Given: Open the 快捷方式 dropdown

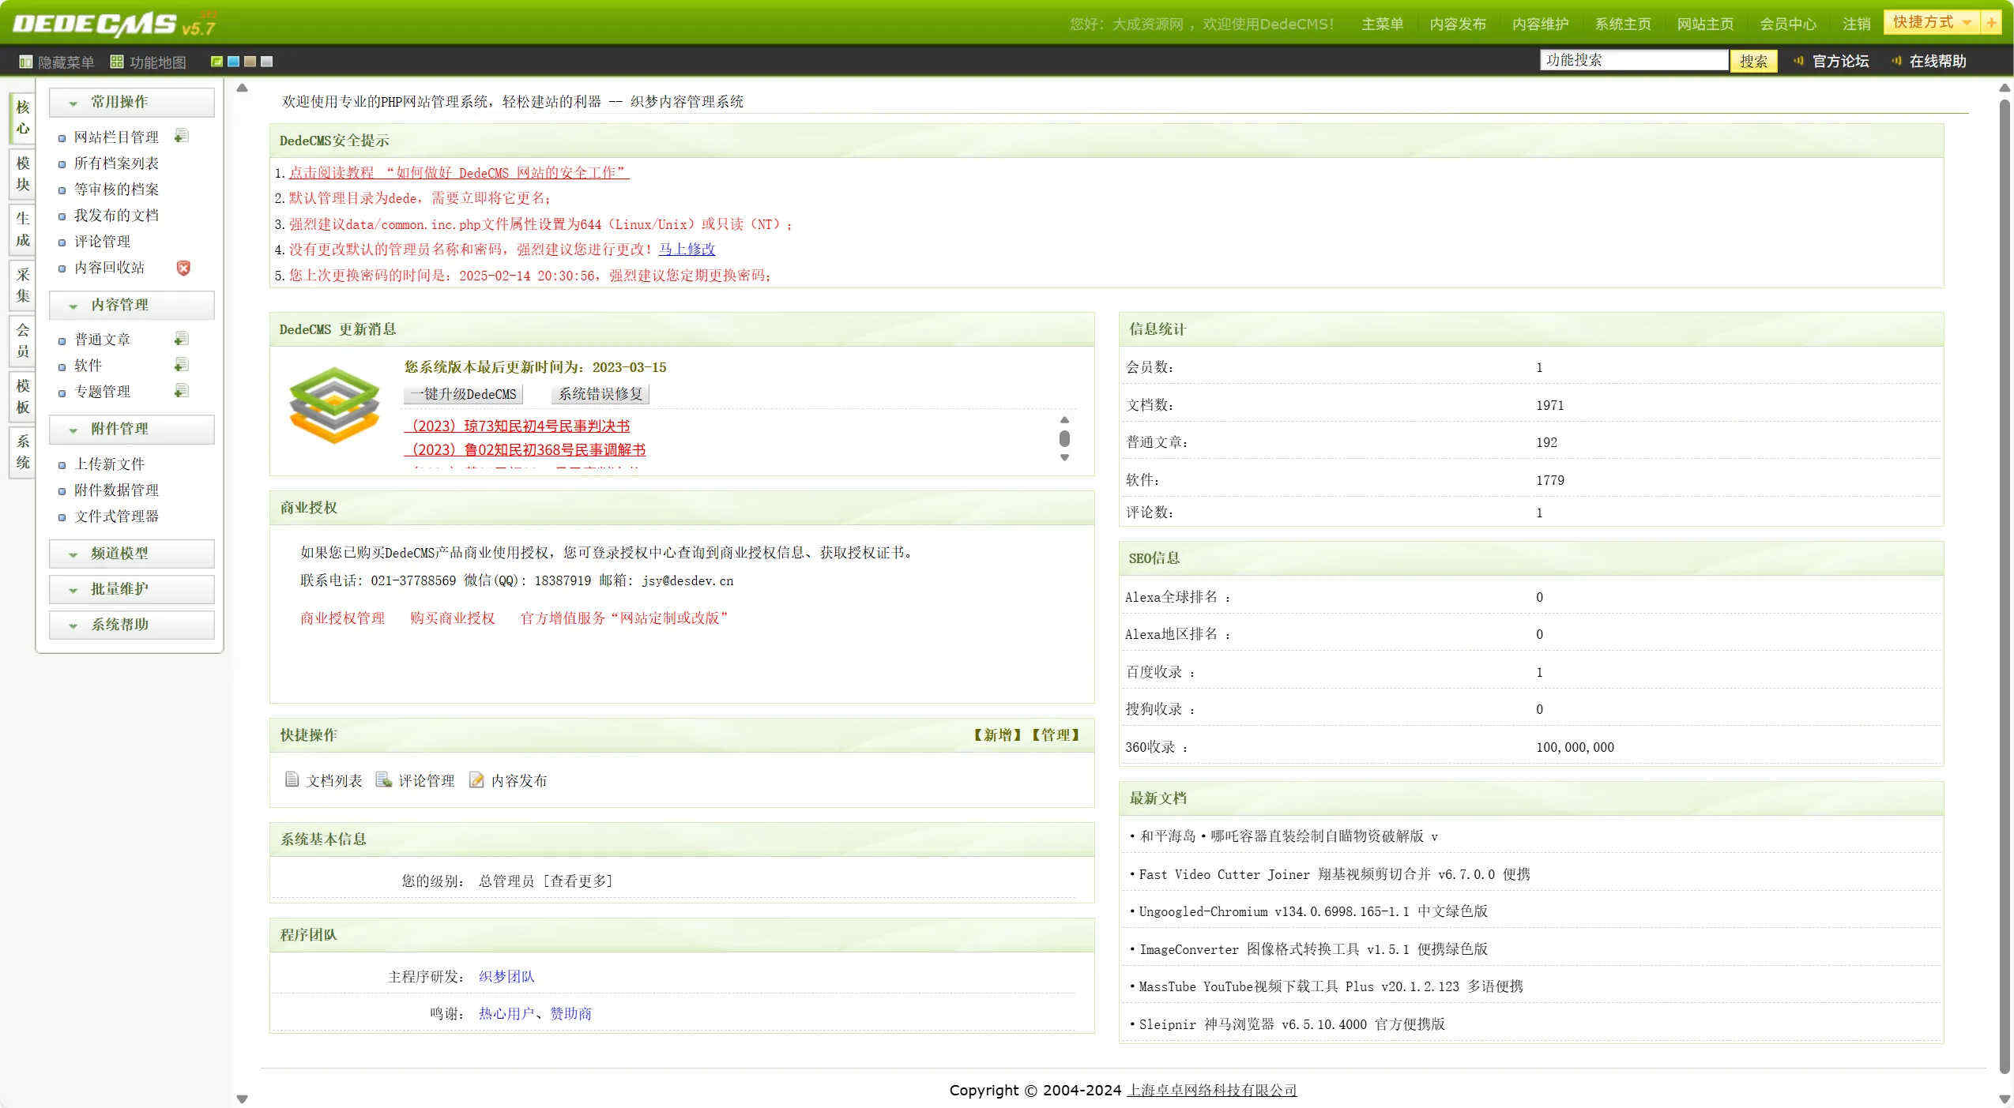Looking at the screenshot, I should pyautogui.click(x=1966, y=22).
